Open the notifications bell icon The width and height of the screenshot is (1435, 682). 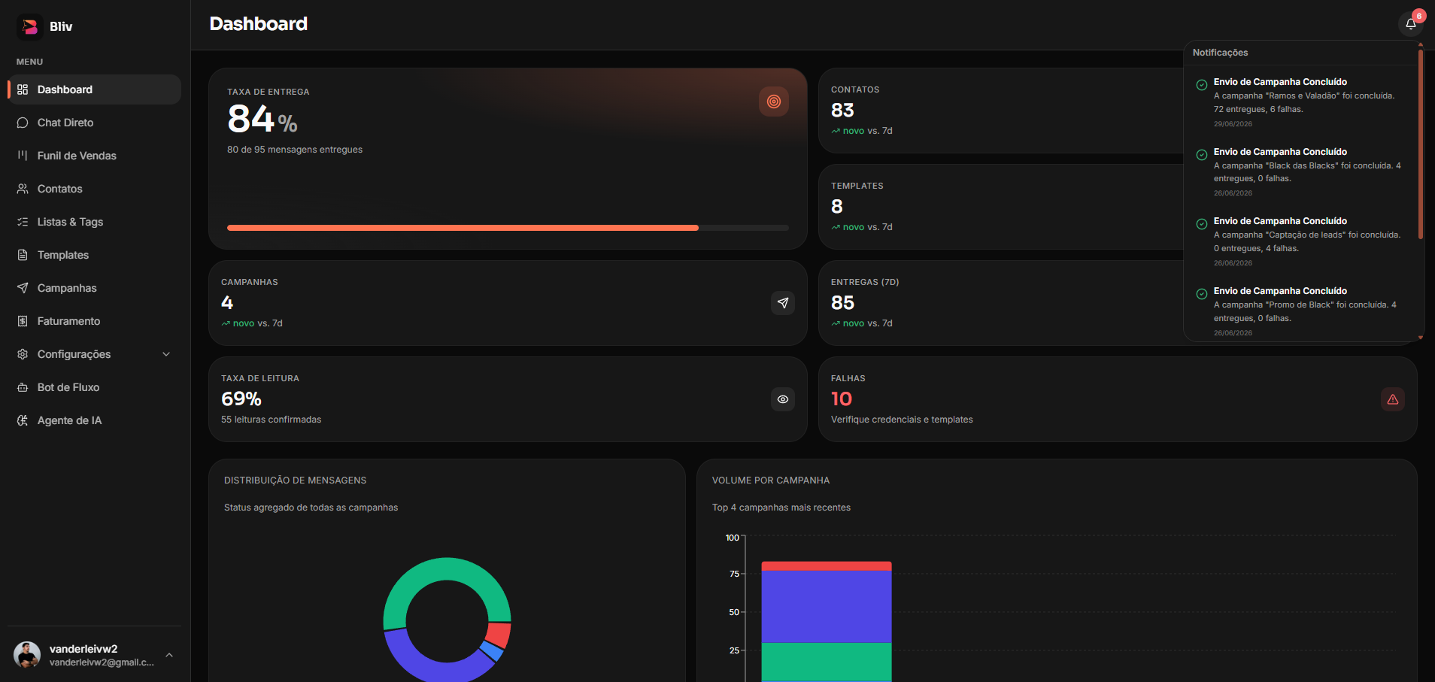(1411, 24)
